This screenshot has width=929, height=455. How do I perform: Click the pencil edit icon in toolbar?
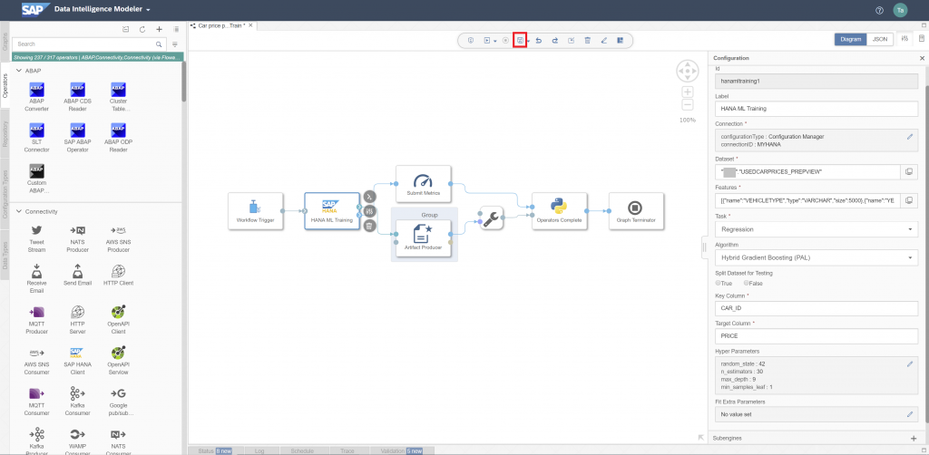coord(604,40)
